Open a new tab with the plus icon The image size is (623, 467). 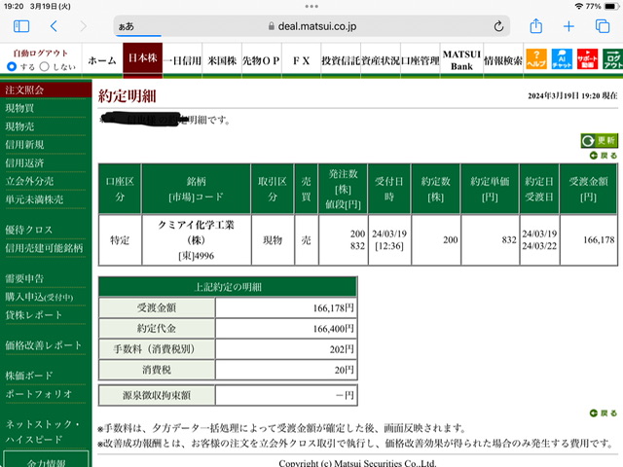568,26
